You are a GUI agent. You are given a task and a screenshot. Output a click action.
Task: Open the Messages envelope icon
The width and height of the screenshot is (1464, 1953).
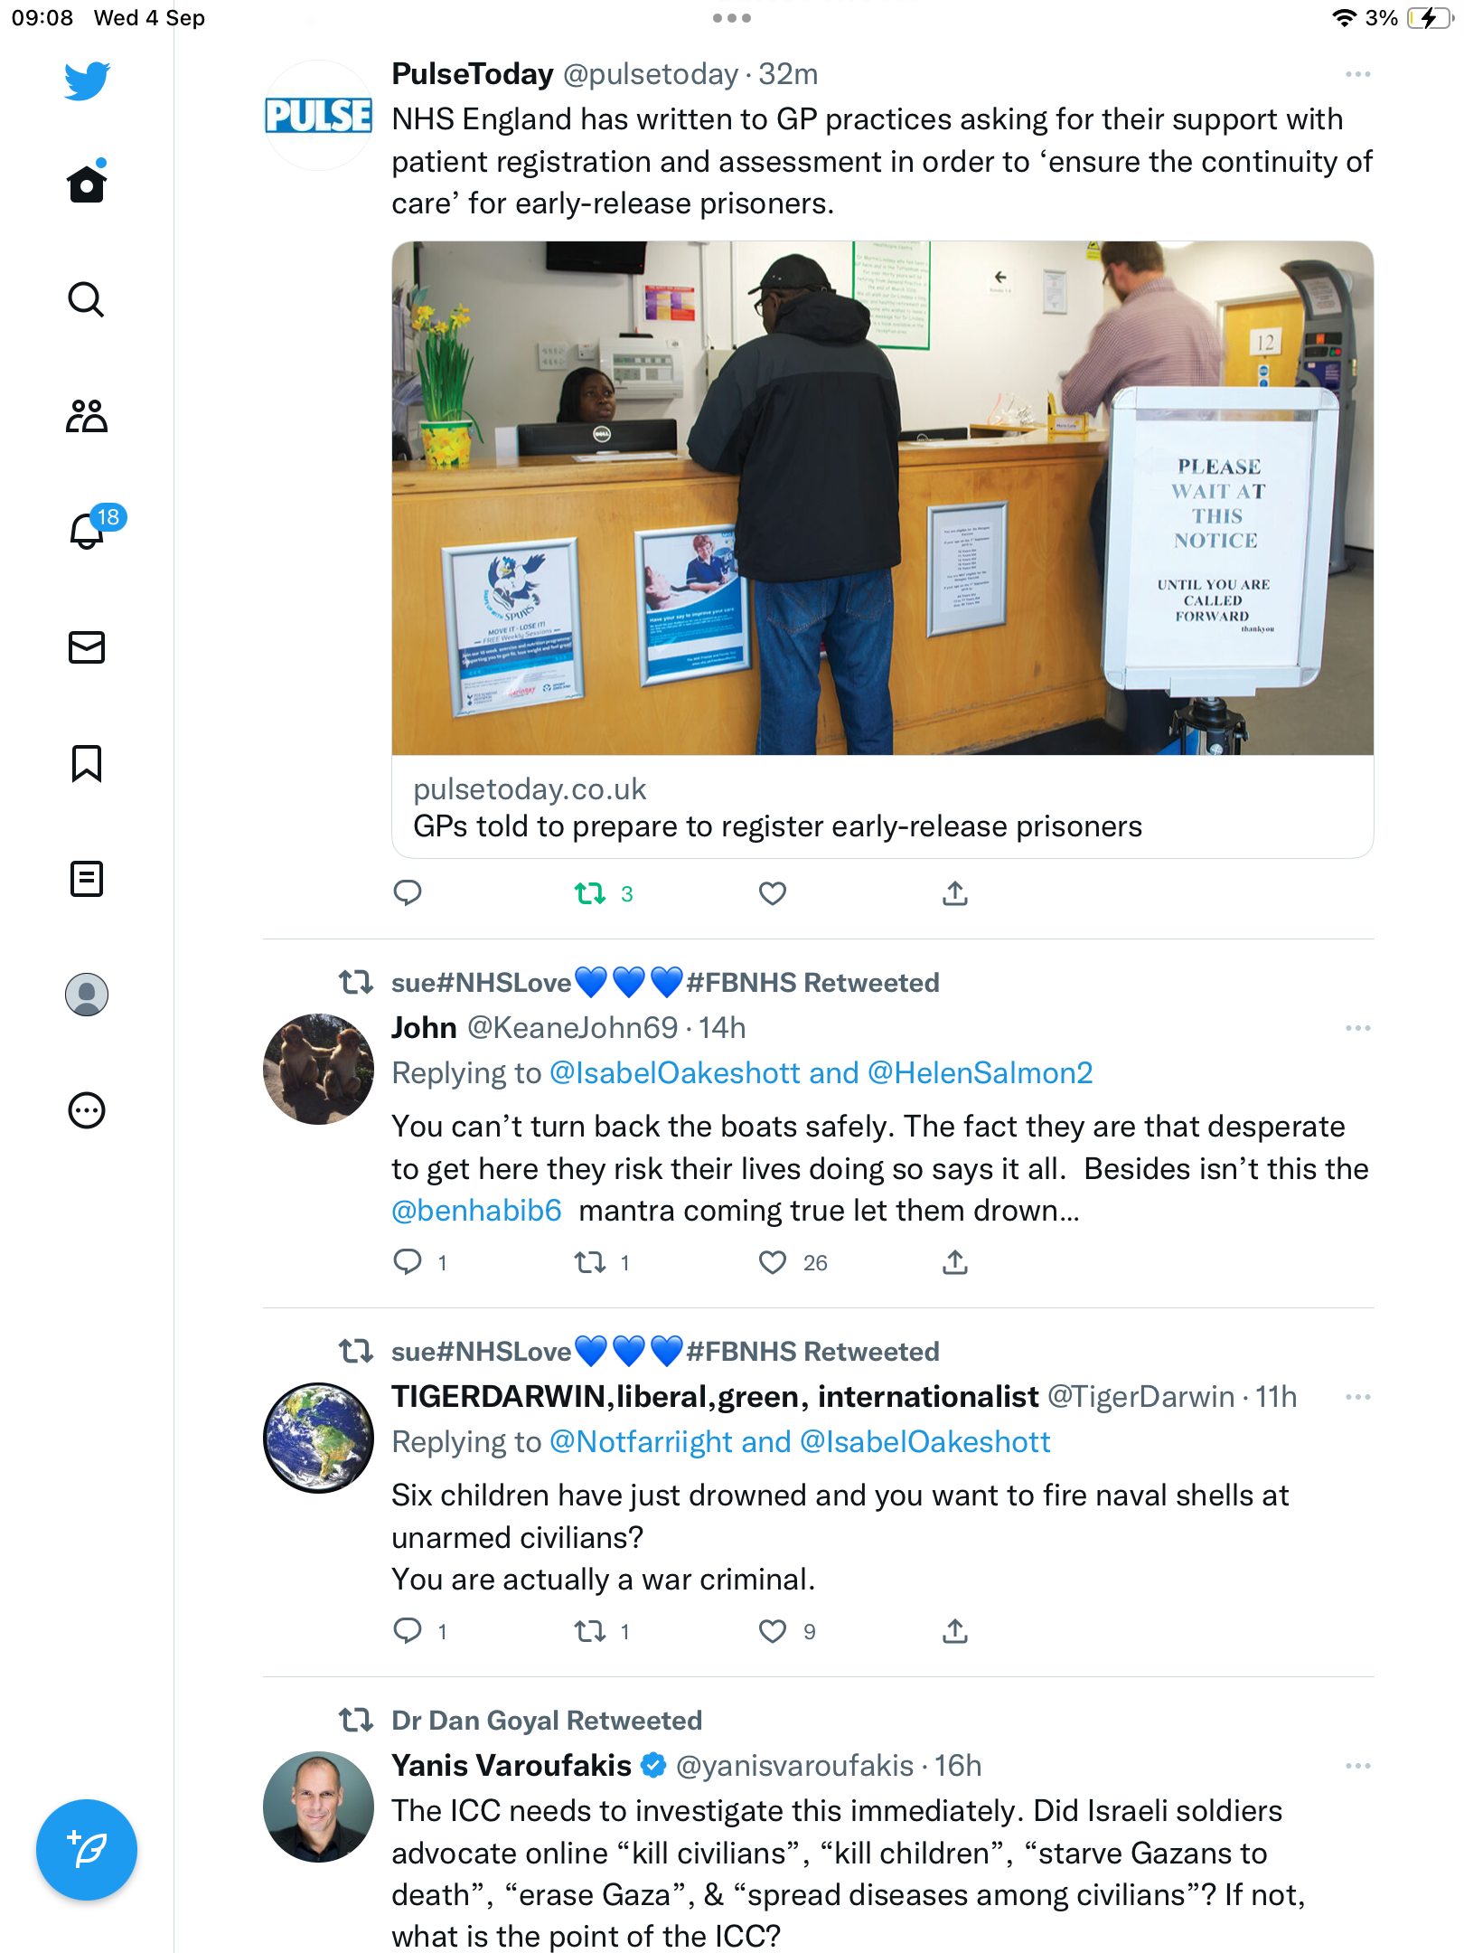87,647
